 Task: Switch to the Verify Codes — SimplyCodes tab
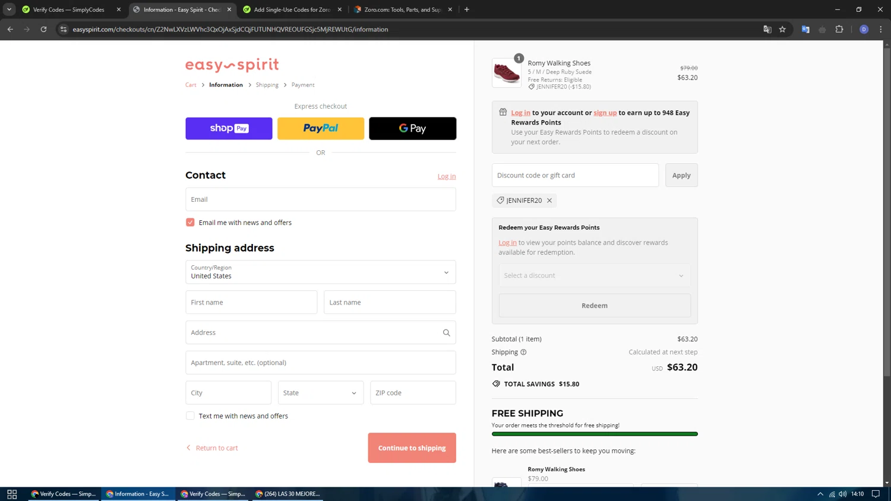[x=69, y=9]
